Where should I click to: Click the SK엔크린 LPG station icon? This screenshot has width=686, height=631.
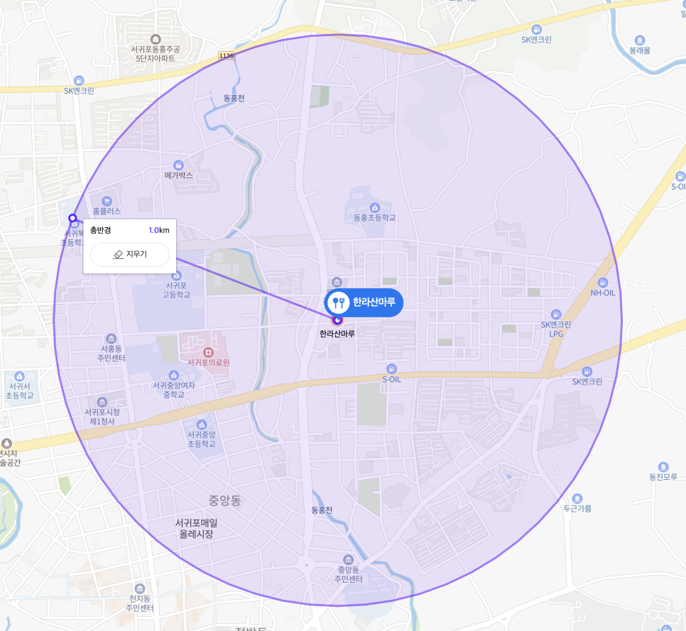point(555,314)
